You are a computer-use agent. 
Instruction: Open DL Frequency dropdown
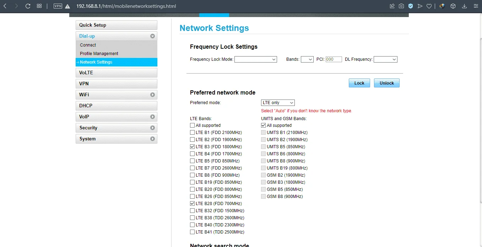(385, 60)
